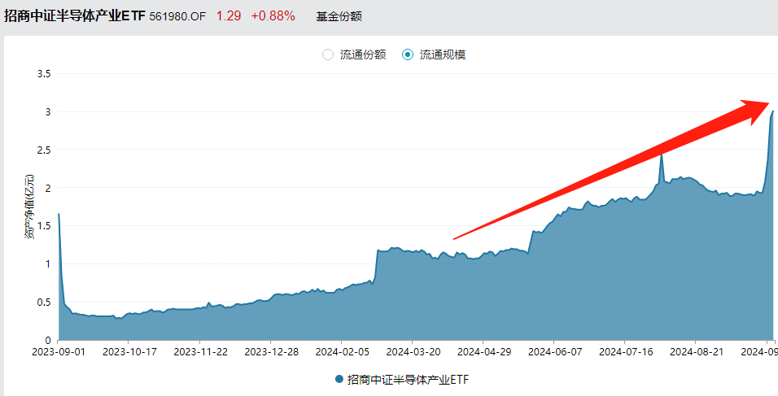This screenshot has width=778, height=396.
Task: Click the red price value 1.29
Action: click(x=228, y=15)
